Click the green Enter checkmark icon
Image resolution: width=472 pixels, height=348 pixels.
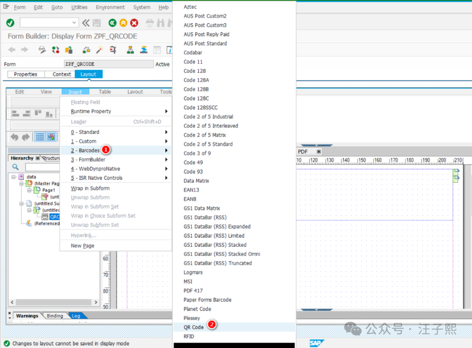[x=10, y=23]
